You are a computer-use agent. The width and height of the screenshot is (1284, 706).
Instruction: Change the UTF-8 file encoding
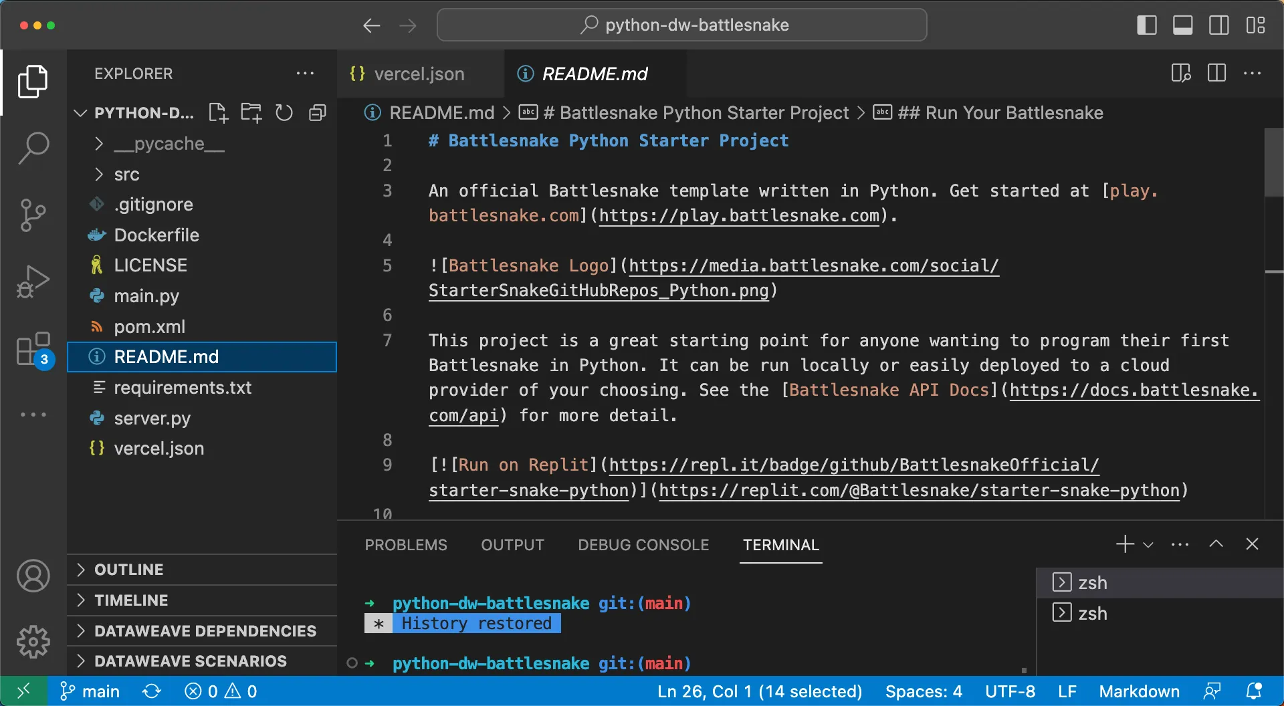click(x=1010, y=691)
